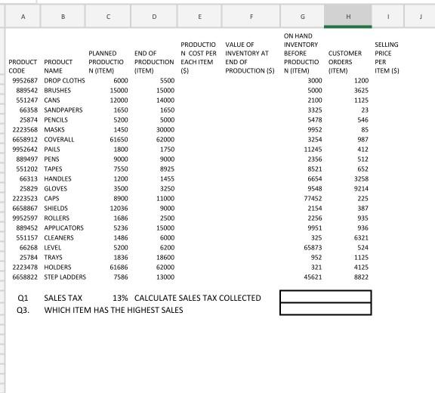Select the SANDPAPERS product name cell
Image resolution: width=435 pixels, height=393 pixels.
tap(63, 110)
